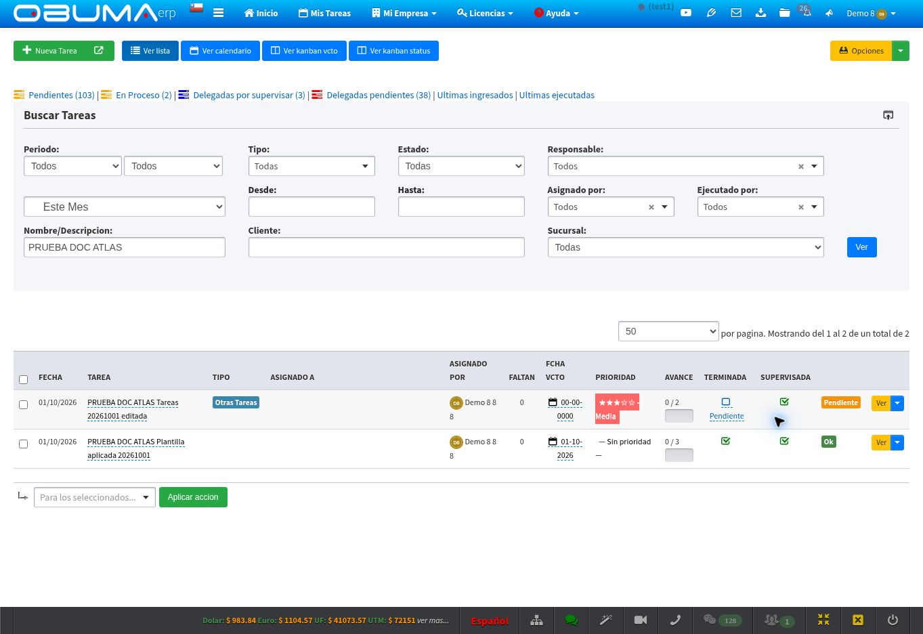The height and width of the screenshot is (634, 923).
Task: Open the Estado dropdown
Action: [461, 166]
